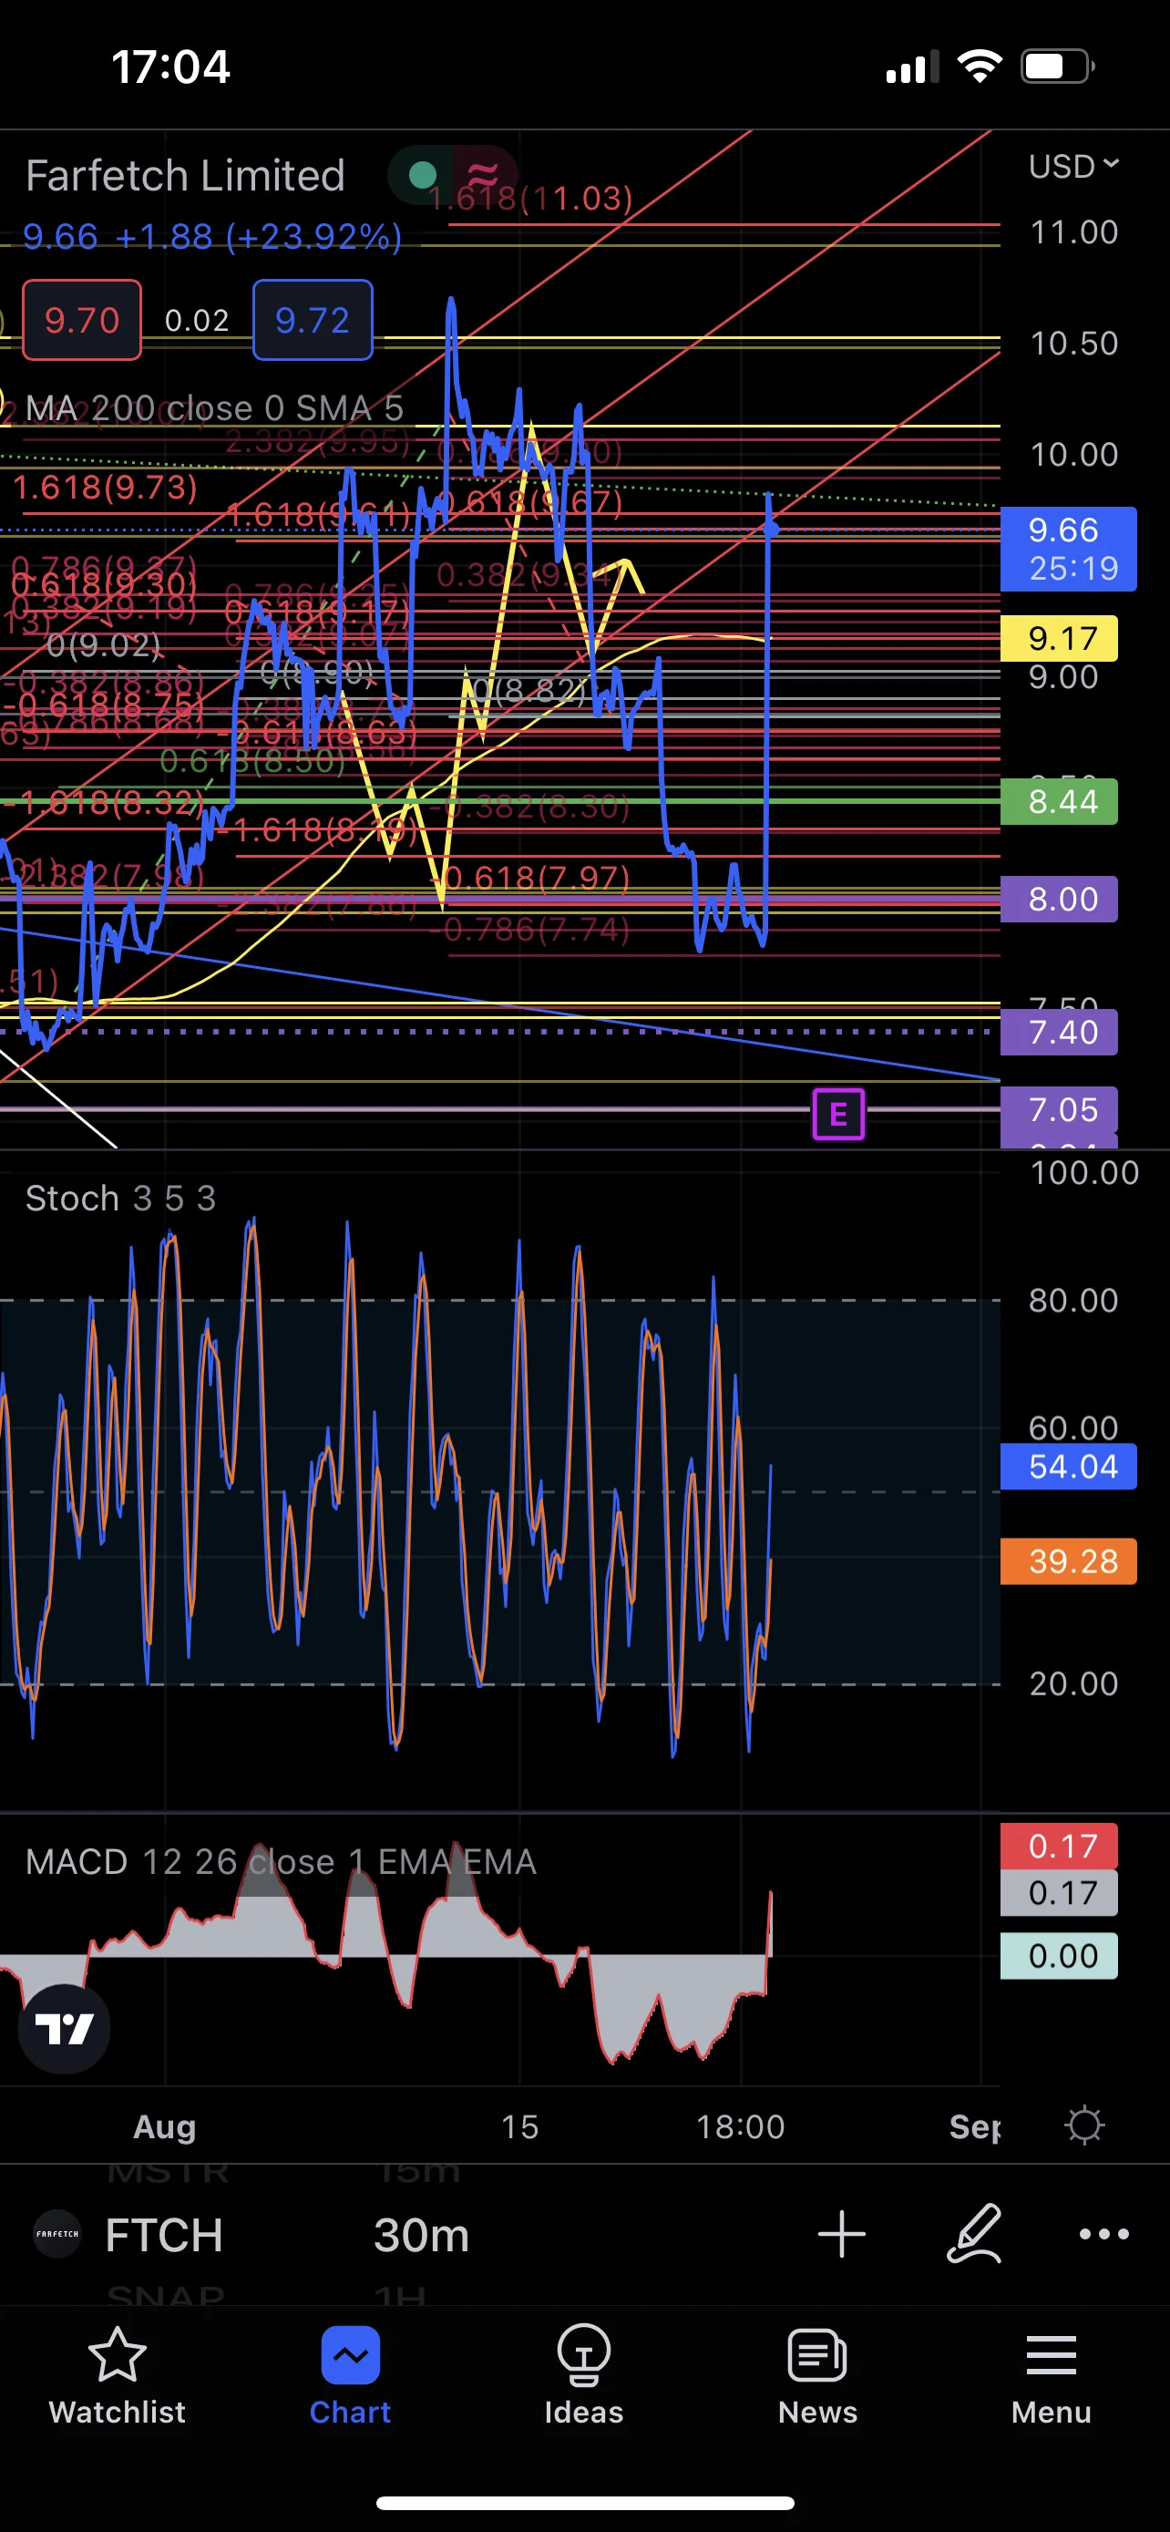Tap the purple E earnings marker
Viewport: 1170px width, 2532px height.
pos(838,1114)
